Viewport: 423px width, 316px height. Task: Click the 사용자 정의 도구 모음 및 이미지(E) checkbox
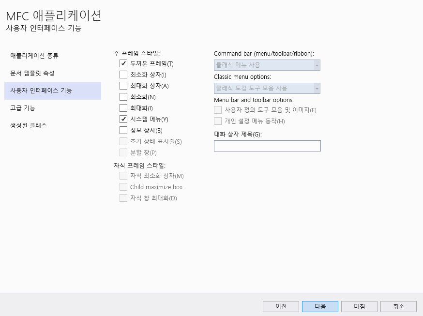click(218, 110)
